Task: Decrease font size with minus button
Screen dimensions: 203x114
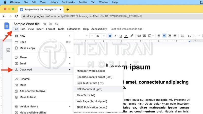Action: coord(92,36)
